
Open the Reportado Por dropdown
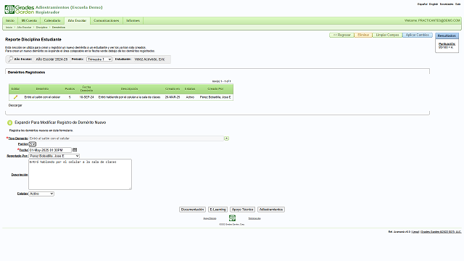point(54,156)
